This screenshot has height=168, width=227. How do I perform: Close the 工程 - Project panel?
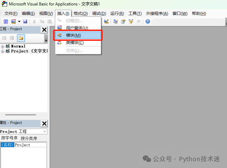coord(44,30)
